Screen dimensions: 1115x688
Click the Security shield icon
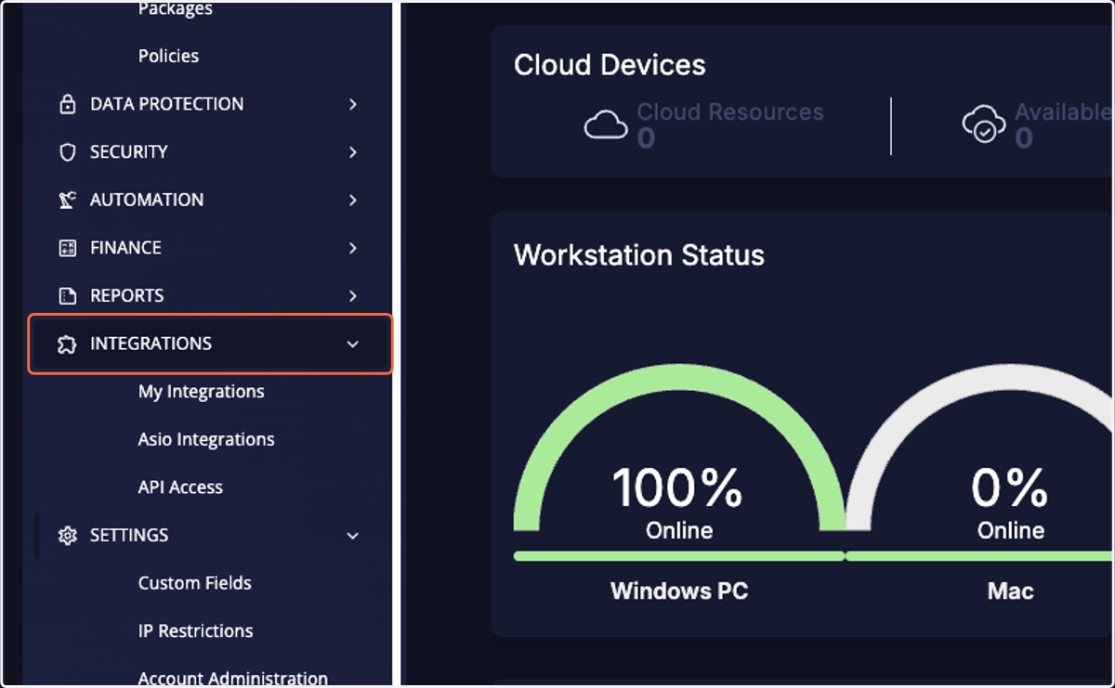(67, 152)
